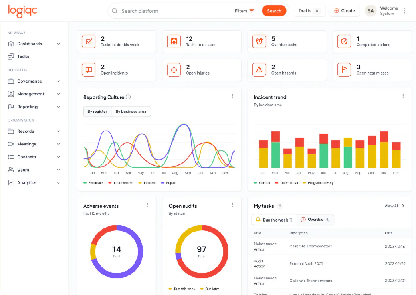Viewport: 416px width, 295px height.
Task: Expand the Analytics sidebar menu
Action: [x=34, y=182]
